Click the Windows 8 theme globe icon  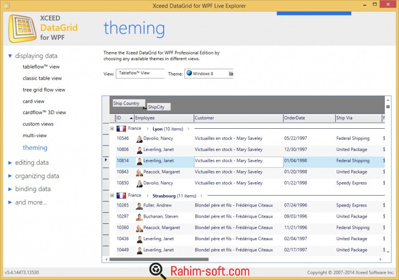pyautogui.click(x=189, y=73)
